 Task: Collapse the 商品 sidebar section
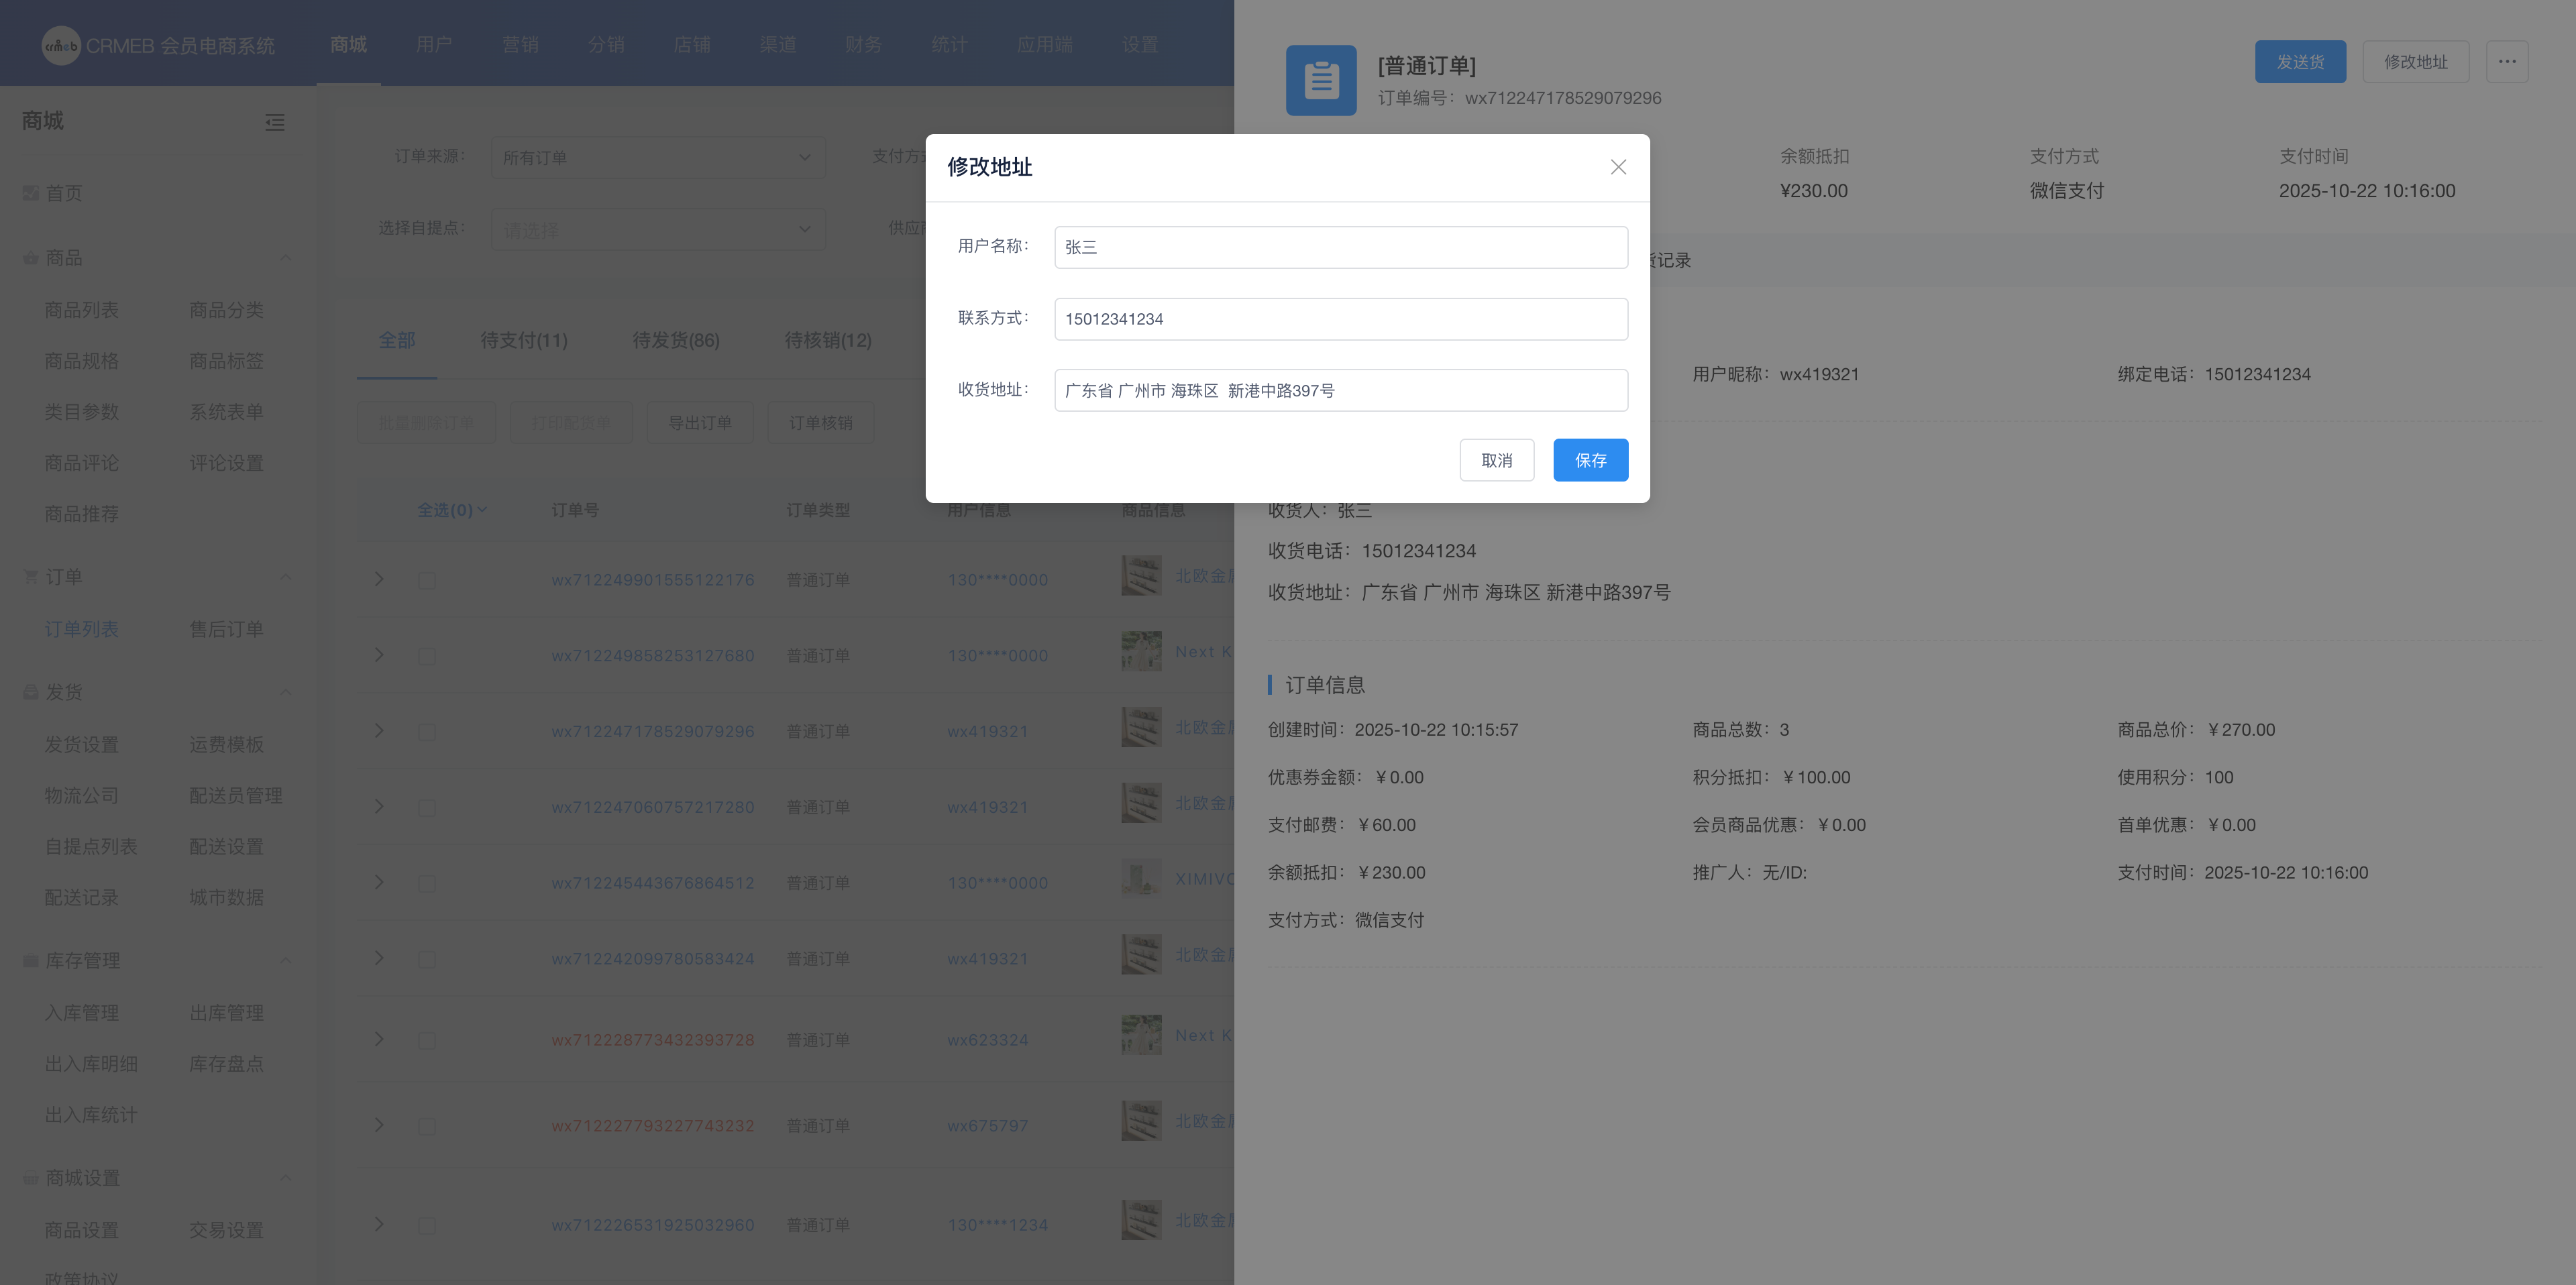tap(286, 258)
